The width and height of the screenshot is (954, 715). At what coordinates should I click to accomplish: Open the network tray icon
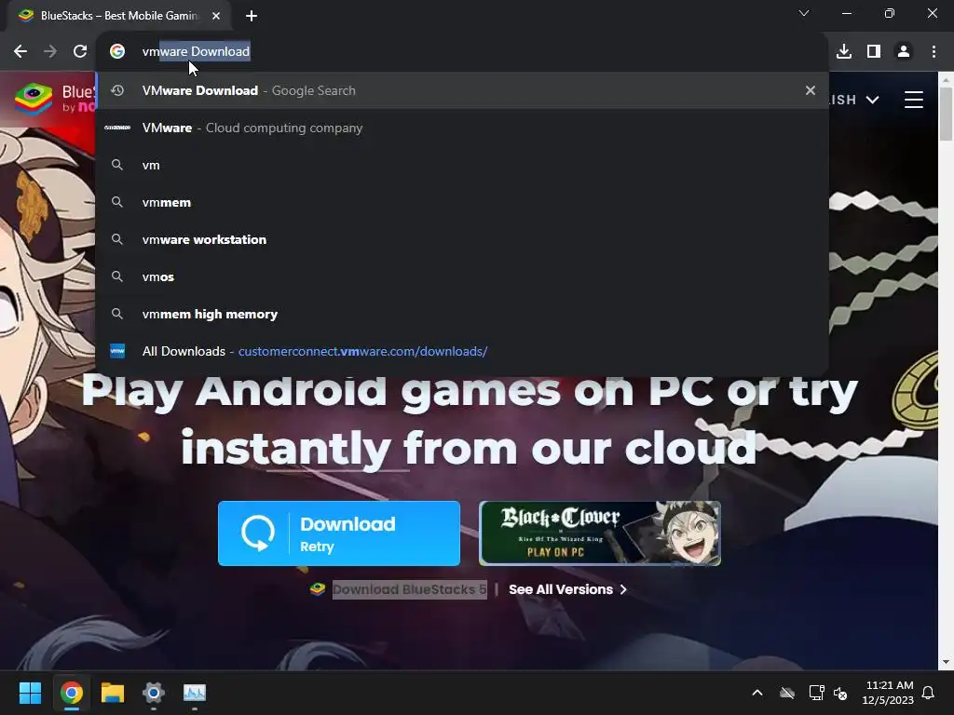click(x=816, y=693)
